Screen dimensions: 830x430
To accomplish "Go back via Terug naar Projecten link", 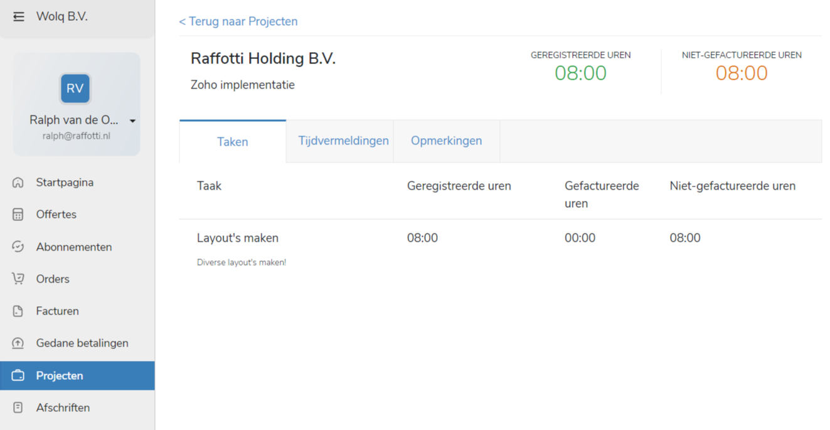I will [238, 21].
